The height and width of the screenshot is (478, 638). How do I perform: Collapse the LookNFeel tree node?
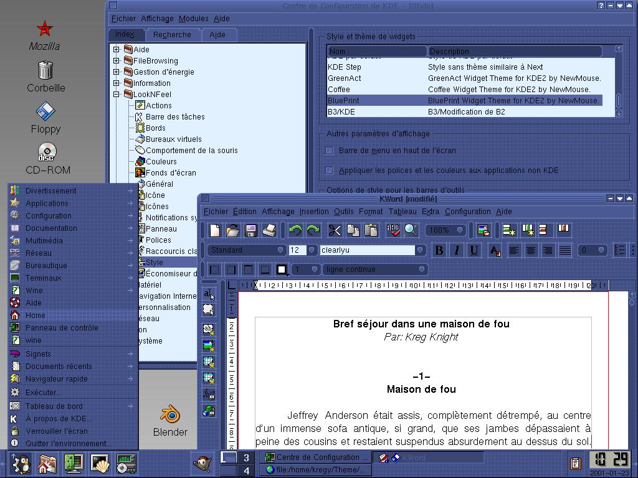(117, 95)
